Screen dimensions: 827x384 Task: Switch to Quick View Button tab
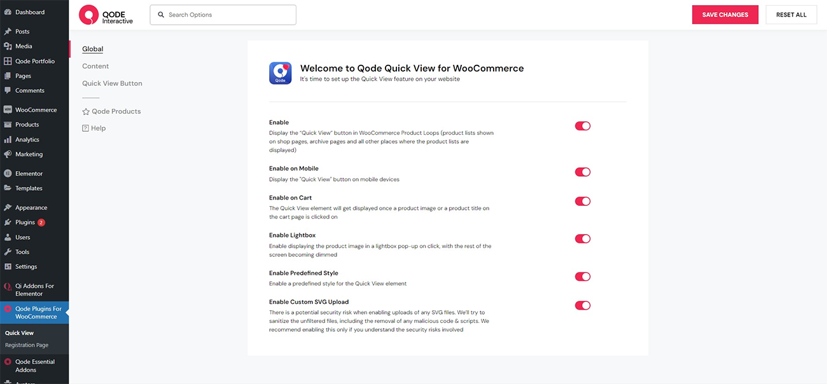[112, 83]
